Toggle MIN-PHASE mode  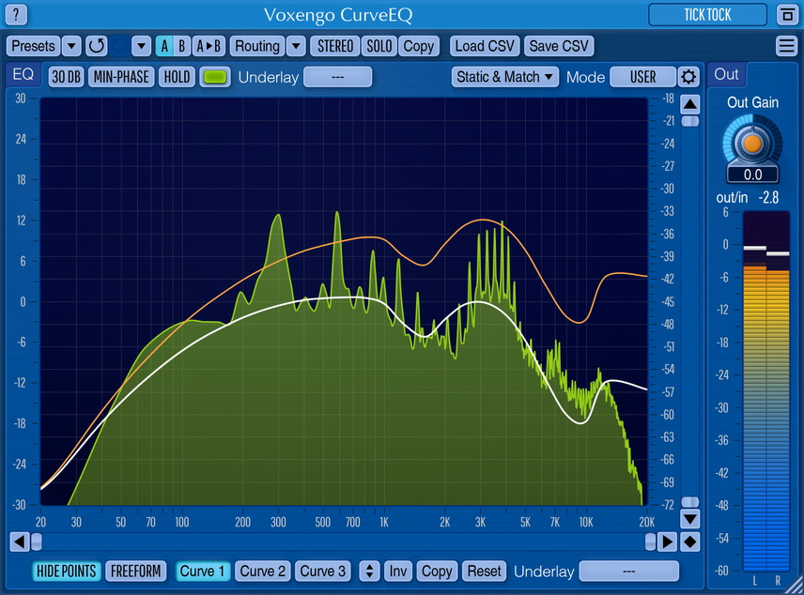pyautogui.click(x=121, y=77)
